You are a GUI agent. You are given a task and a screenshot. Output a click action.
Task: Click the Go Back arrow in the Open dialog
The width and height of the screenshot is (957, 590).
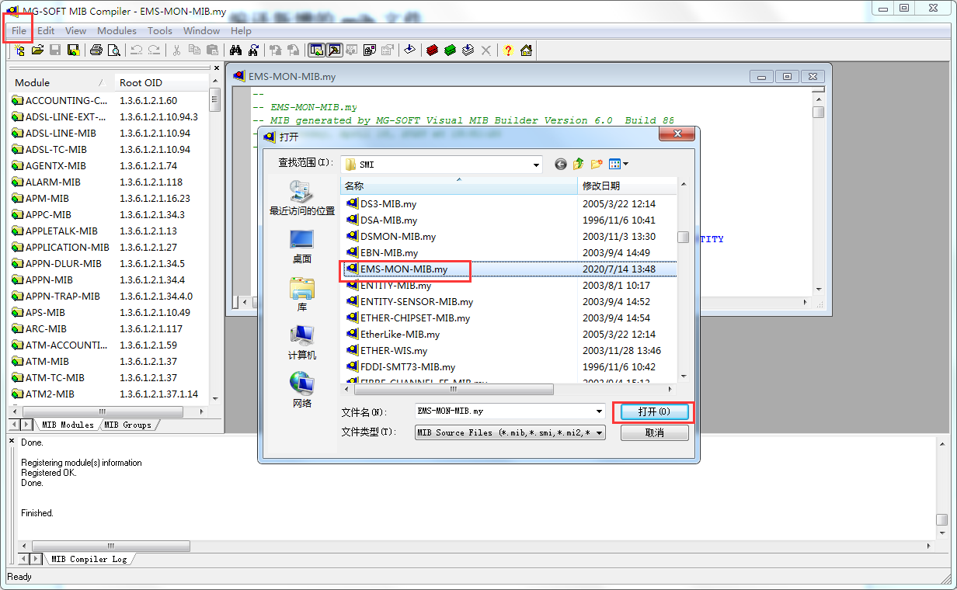click(x=561, y=164)
